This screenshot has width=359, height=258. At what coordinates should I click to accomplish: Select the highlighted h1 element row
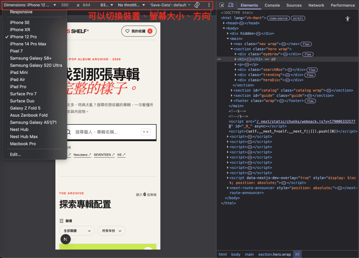tap(287, 59)
